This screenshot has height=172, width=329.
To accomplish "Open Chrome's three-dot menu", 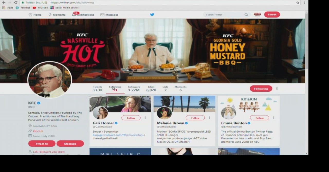I will (305, 3).
